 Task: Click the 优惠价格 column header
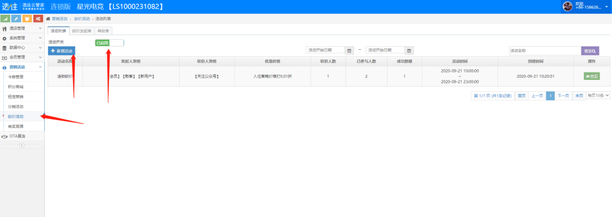pos(272,61)
